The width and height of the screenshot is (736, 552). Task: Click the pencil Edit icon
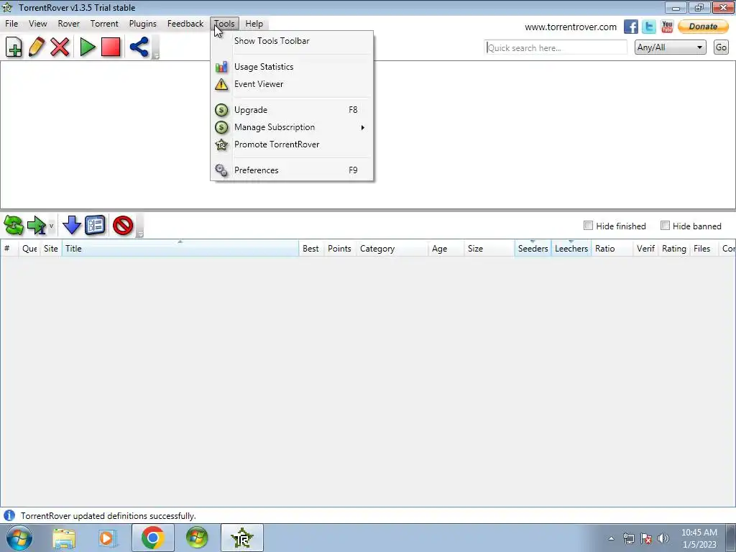pyautogui.click(x=37, y=47)
